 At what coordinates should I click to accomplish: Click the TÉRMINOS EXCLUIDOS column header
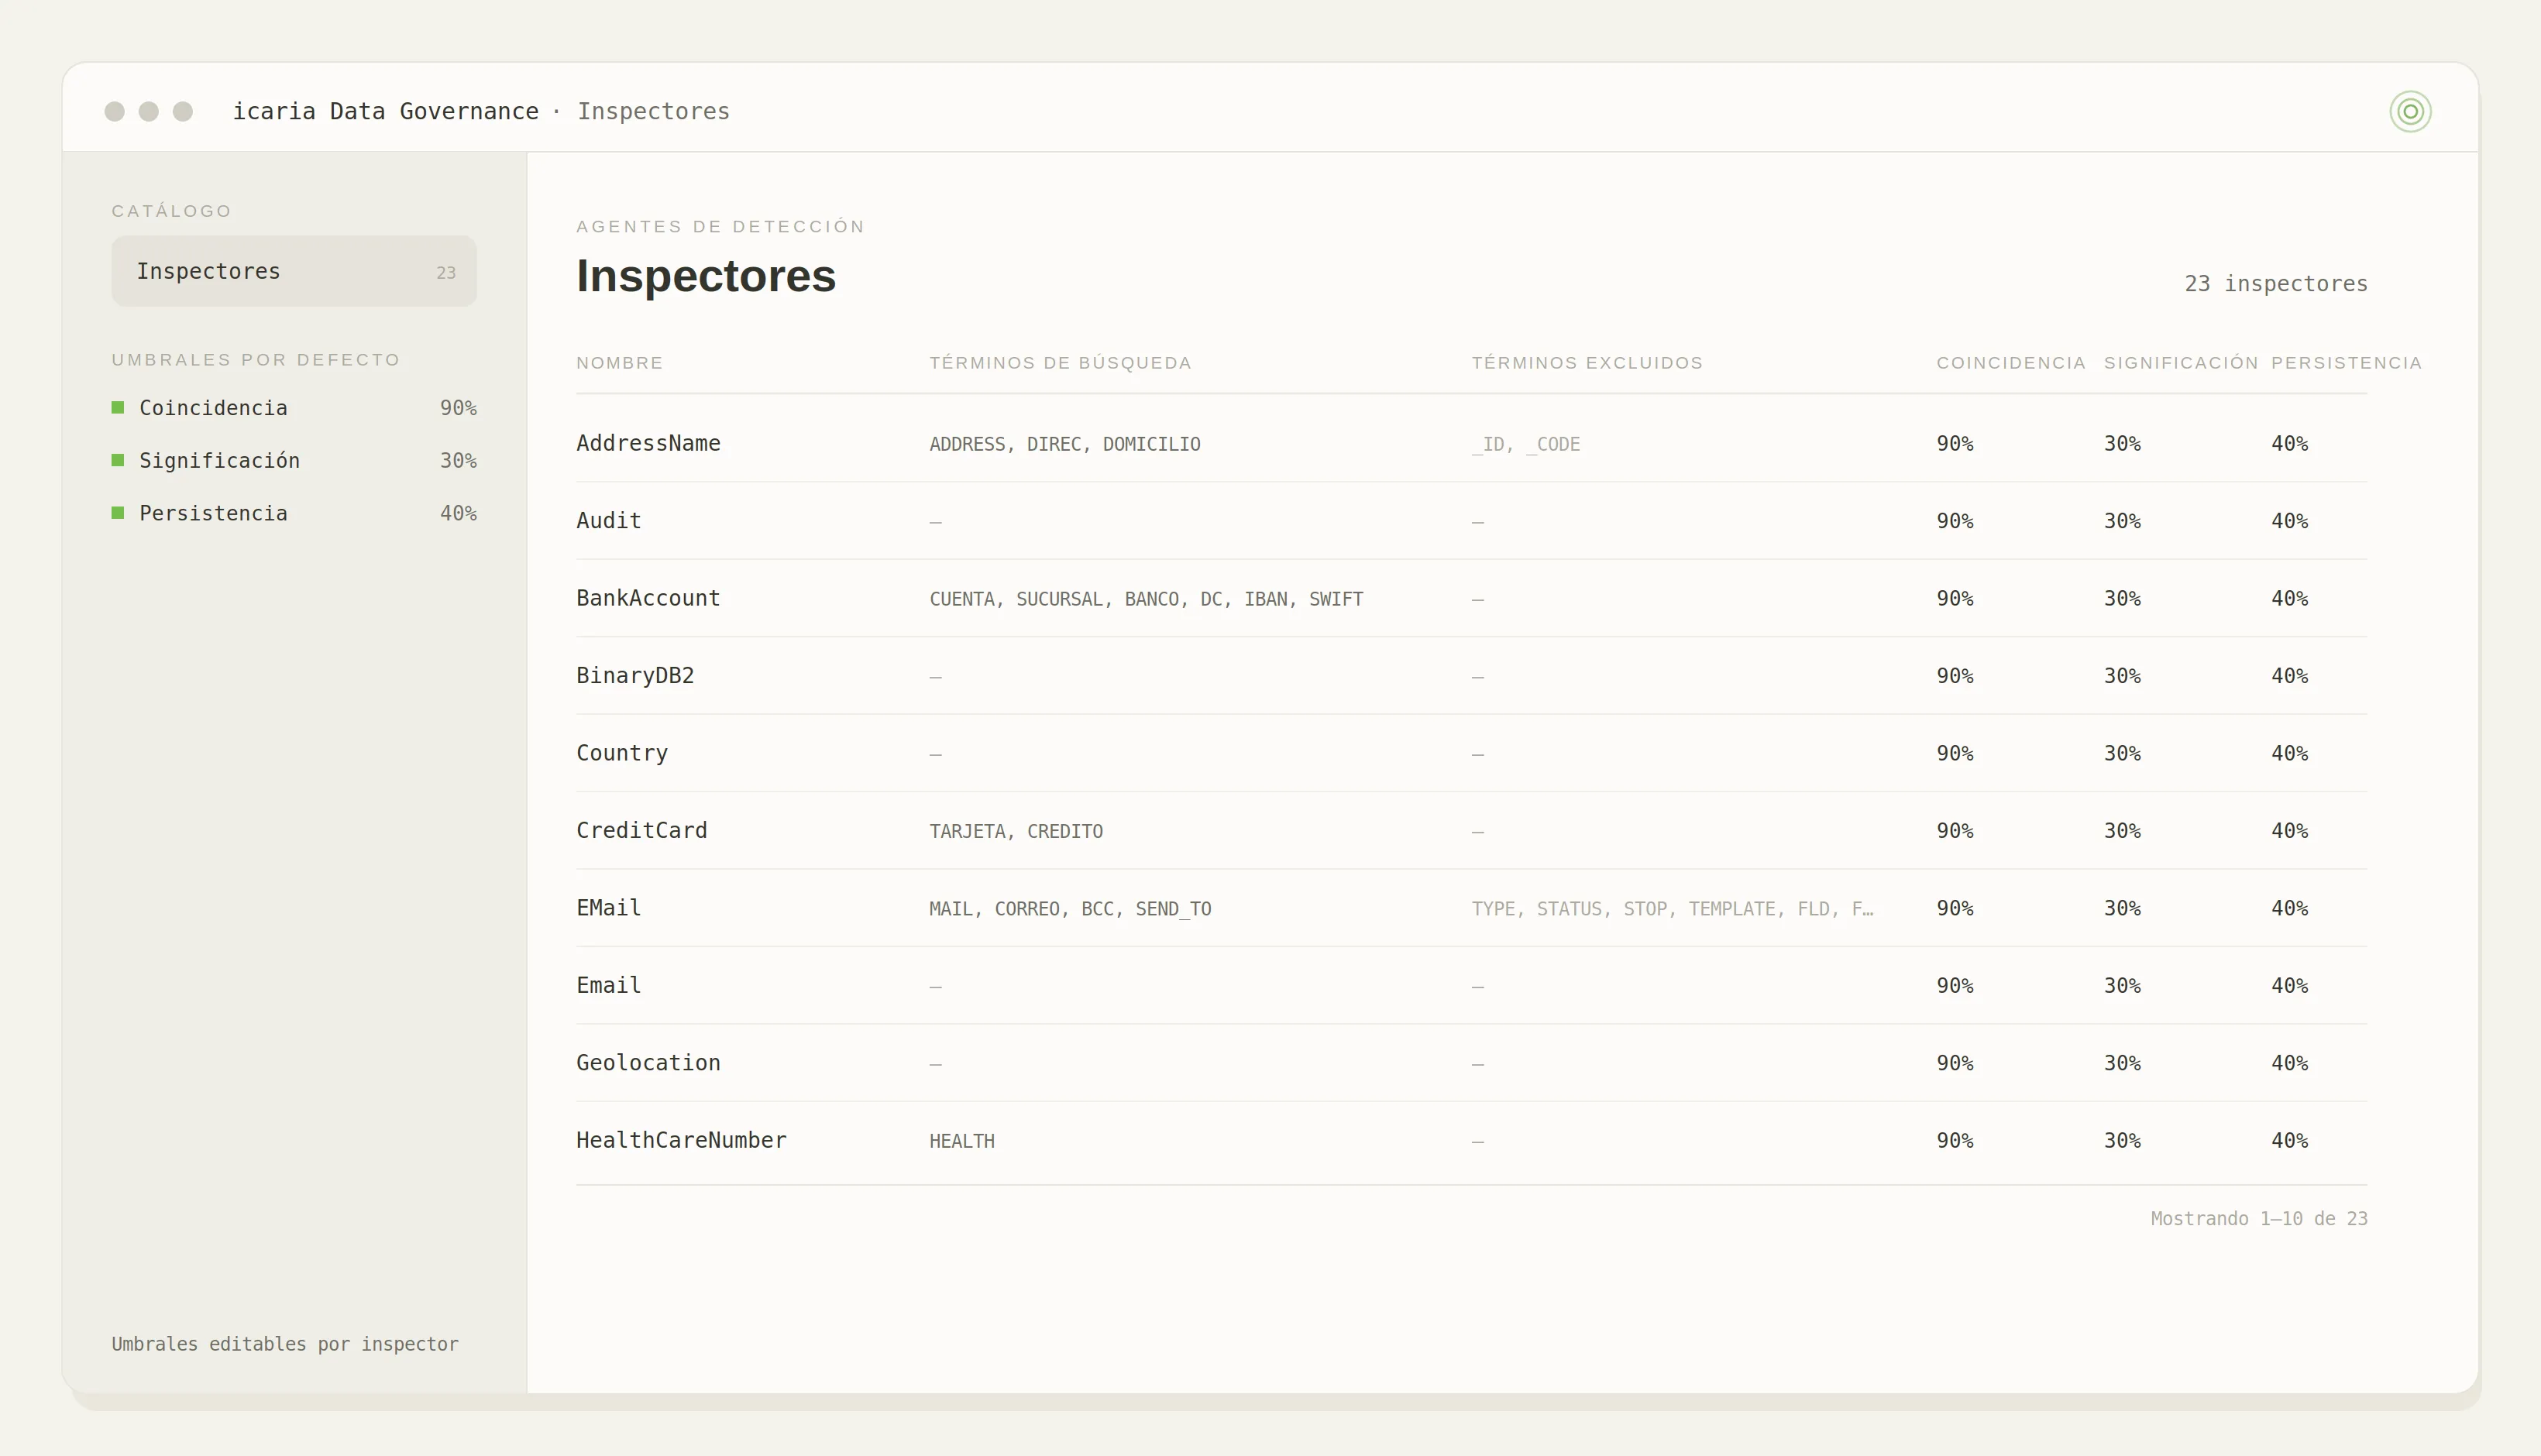[x=1587, y=363]
